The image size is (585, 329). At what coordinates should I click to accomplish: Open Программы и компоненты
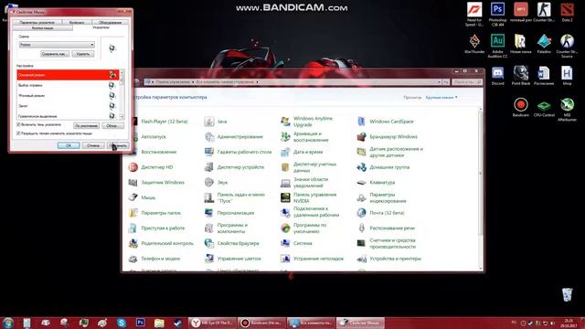coord(226,228)
